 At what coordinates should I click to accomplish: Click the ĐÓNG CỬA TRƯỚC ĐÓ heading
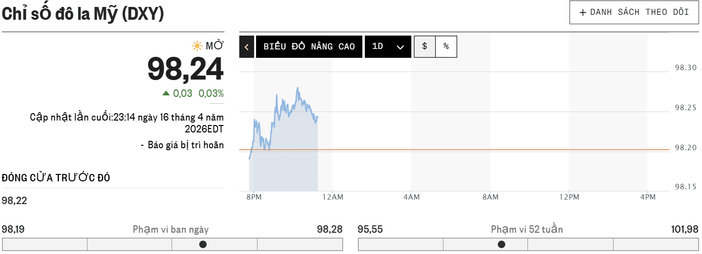(56, 178)
